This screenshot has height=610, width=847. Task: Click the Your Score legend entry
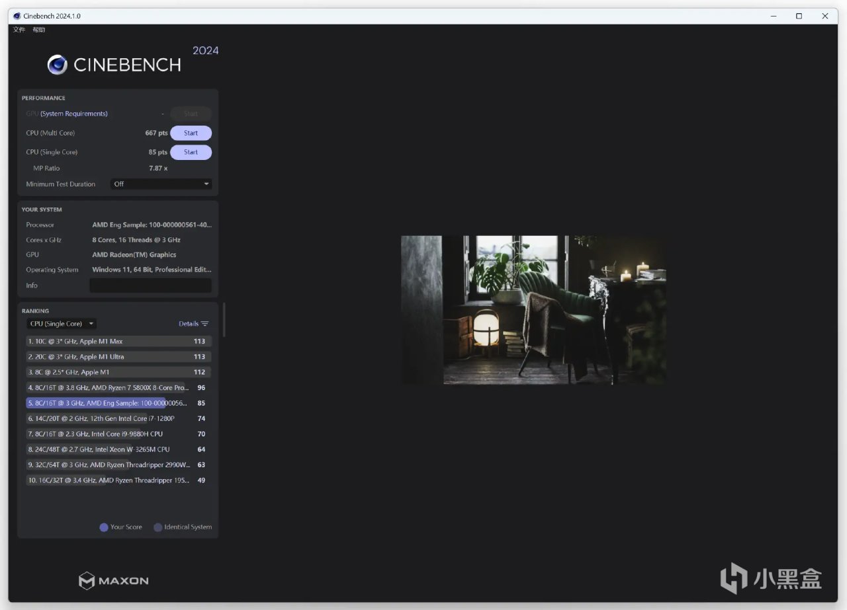[x=121, y=527]
